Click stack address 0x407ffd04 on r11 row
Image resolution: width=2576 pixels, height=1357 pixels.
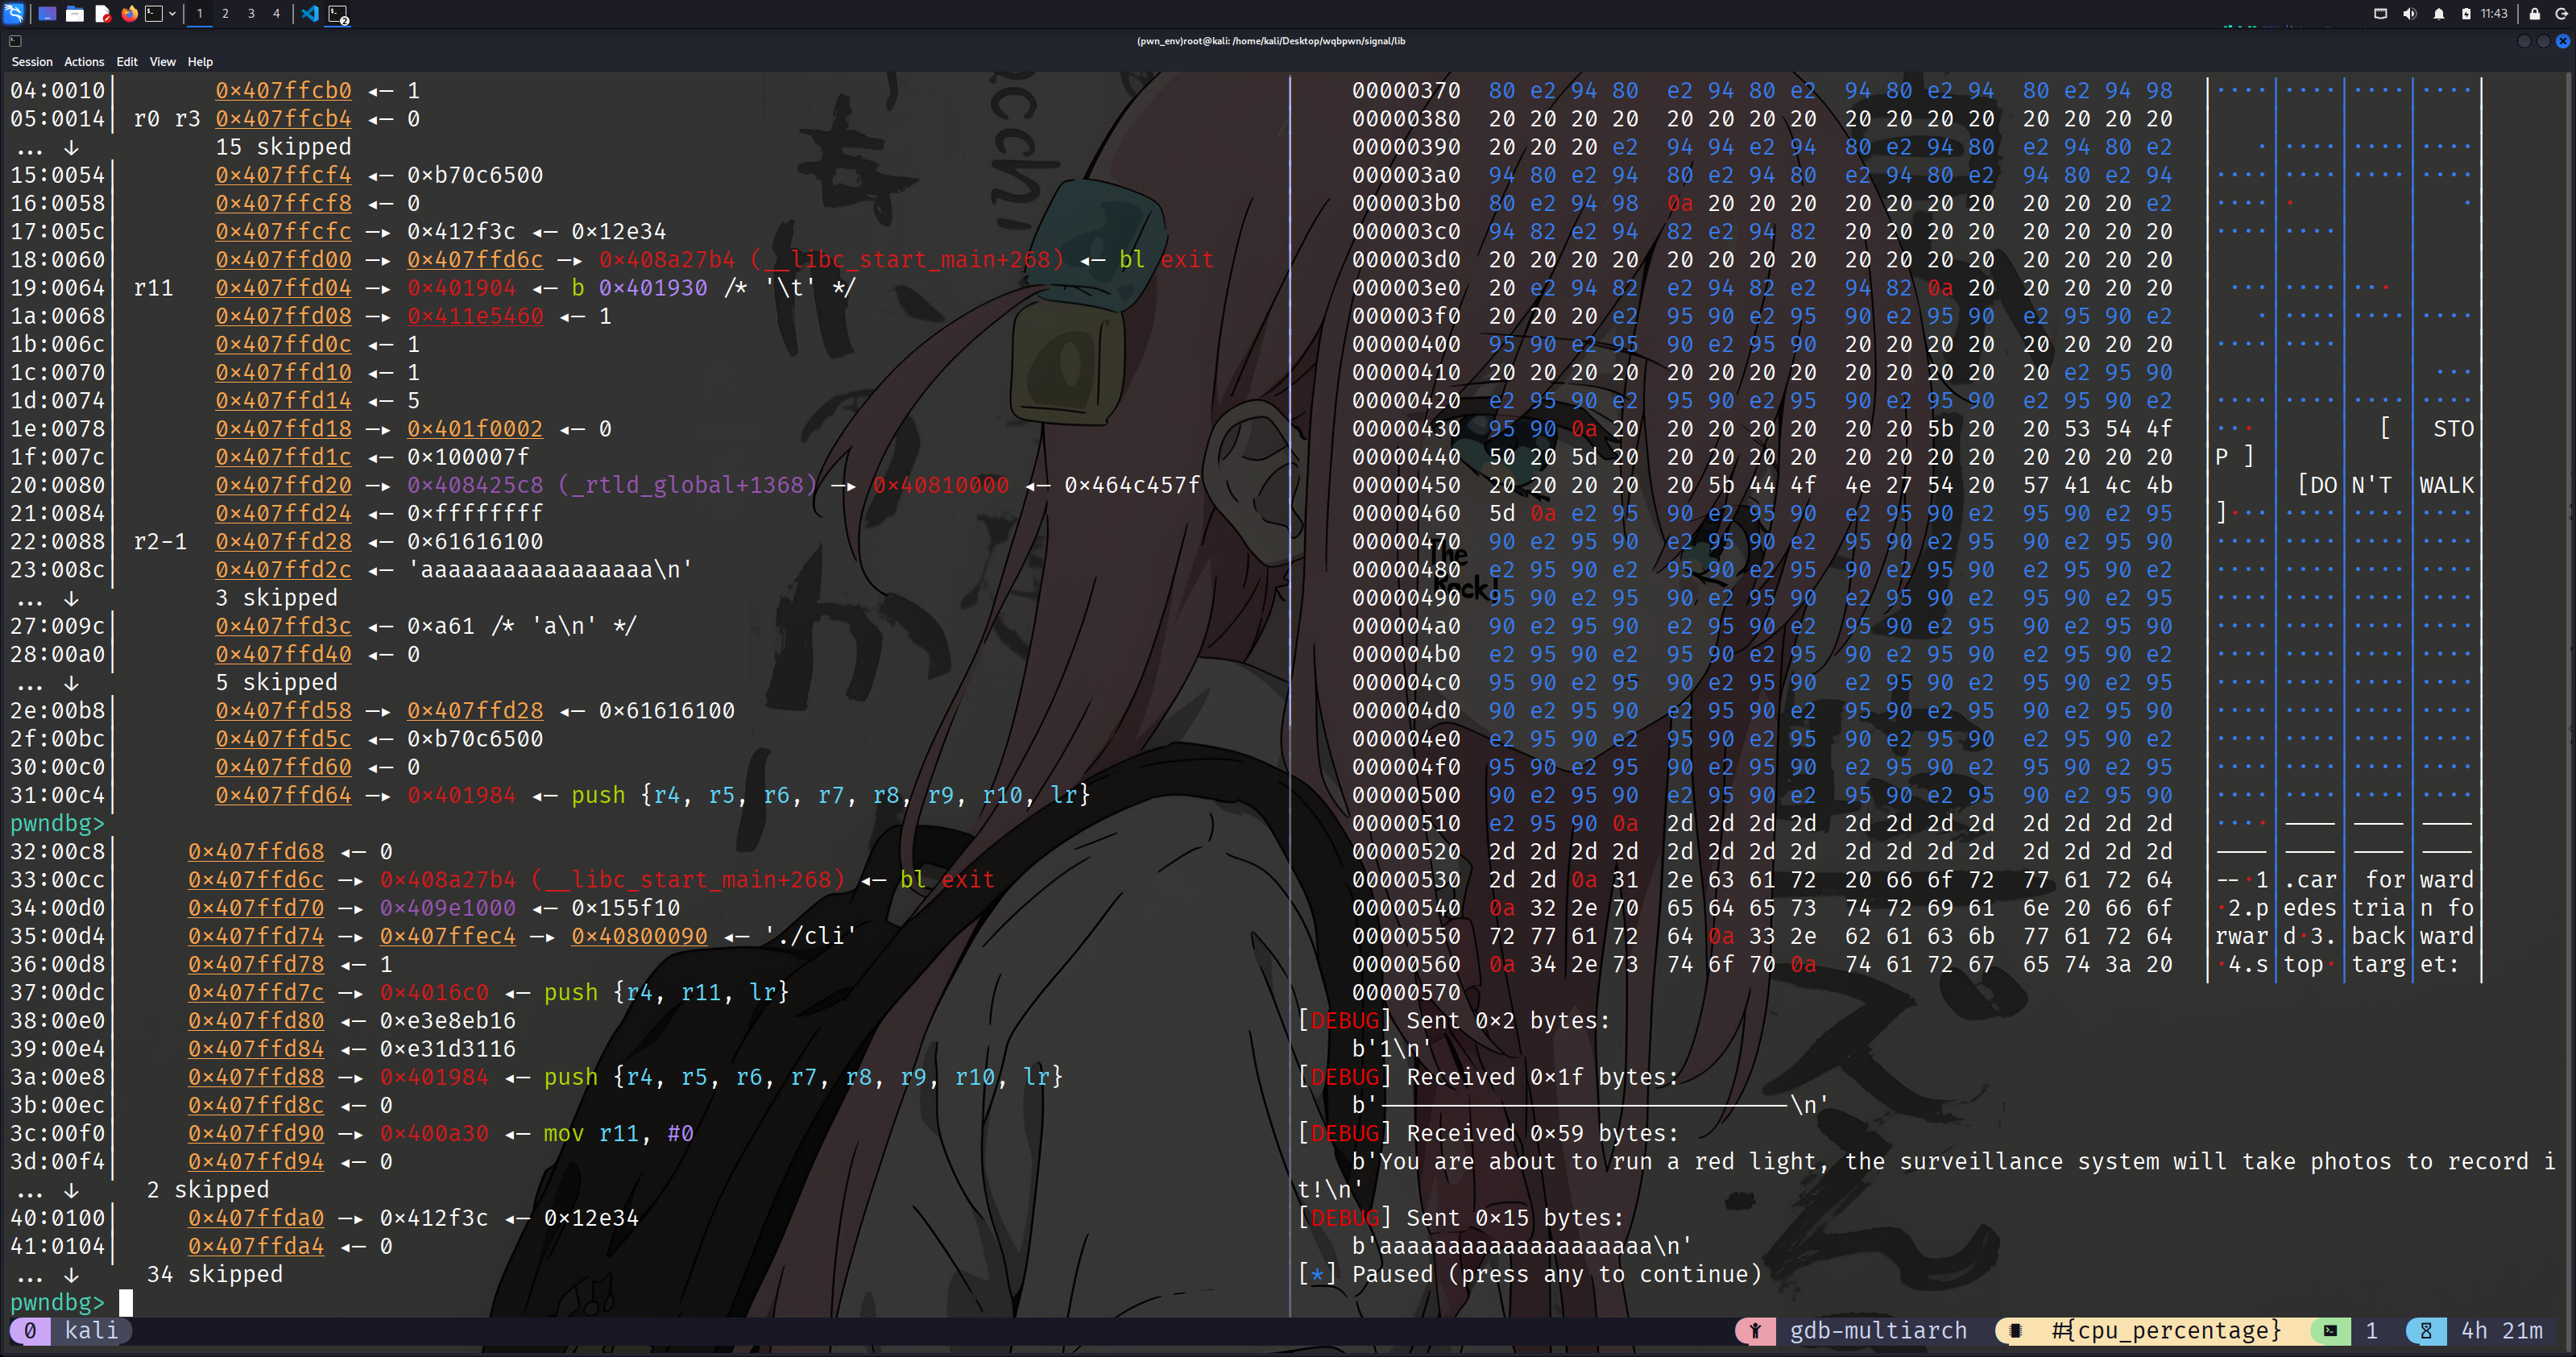tap(284, 288)
